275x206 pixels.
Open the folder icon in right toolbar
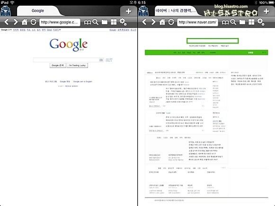[242, 22]
